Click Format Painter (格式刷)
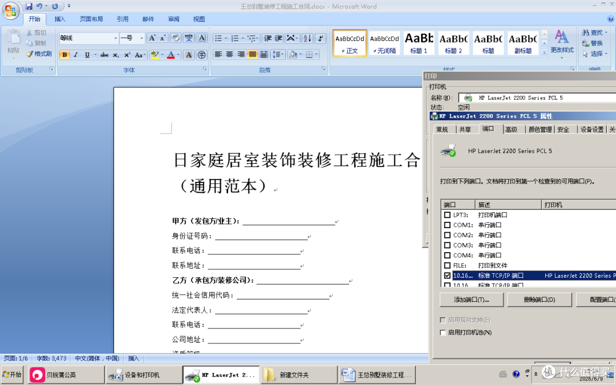The height and width of the screenshot is (385, 616). coord(39,54)
